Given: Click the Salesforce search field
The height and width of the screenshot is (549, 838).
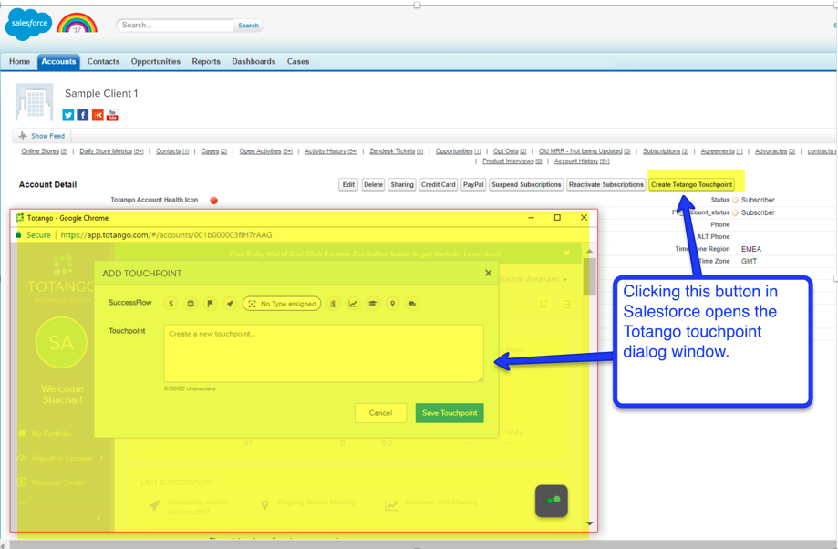Looking at the screenshot, I should [174, 26].
